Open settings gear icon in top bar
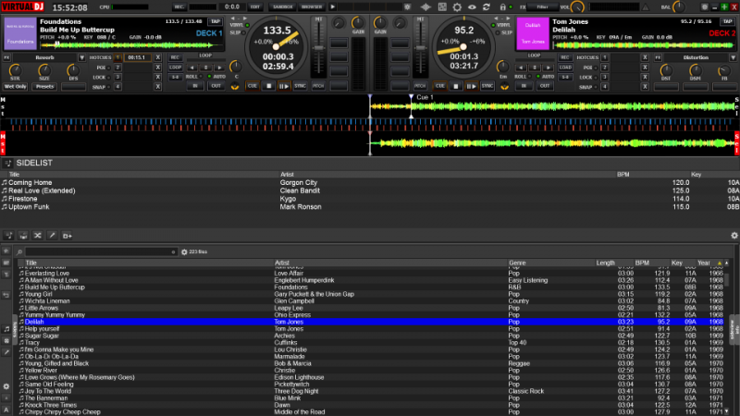Screen dimensions: 740x416 coord(457,7)
